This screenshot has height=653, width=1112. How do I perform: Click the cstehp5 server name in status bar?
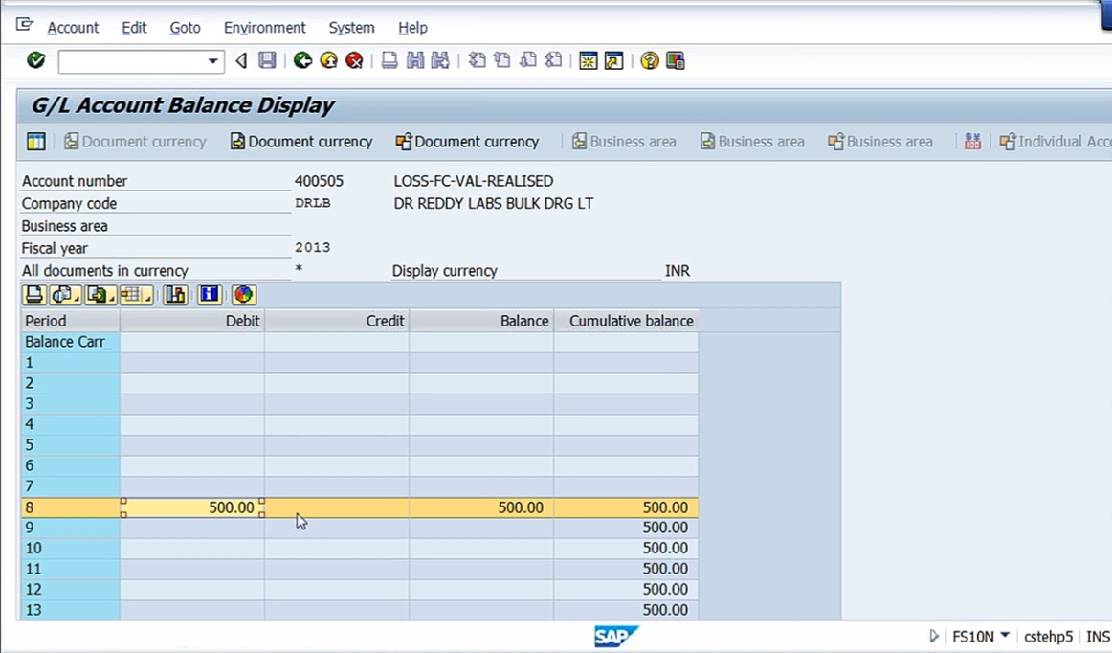(x=1048, y=637)
